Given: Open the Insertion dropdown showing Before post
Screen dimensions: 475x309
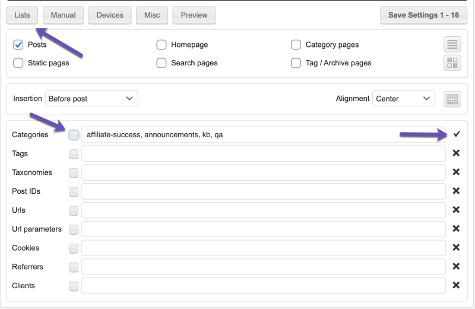Looking at the screenshot, I should 91,99.
